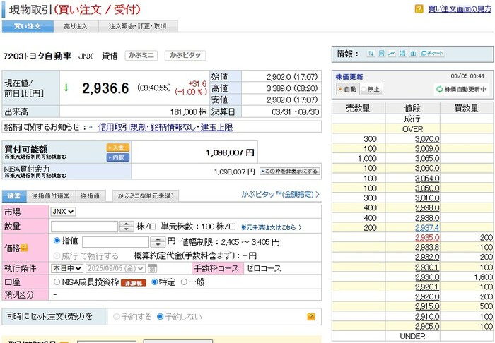Click the 買付可能額 1,098,007 円 value
The image size is (495, 343).
tap(230, 152)
